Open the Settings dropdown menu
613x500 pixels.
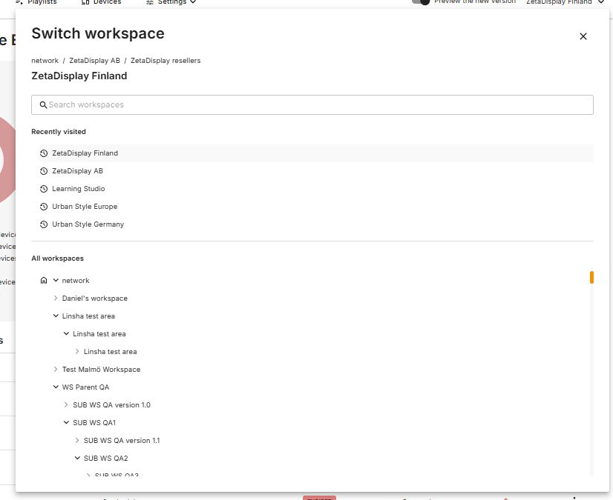click(171, 2)
